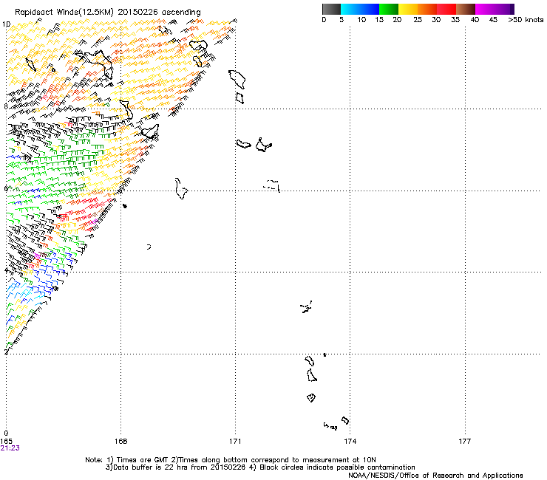This screenshot has width=547, height=480.
Task: Click the red 30-35 knots color segment
Action: pyautogui.click(x=446, y=9)
